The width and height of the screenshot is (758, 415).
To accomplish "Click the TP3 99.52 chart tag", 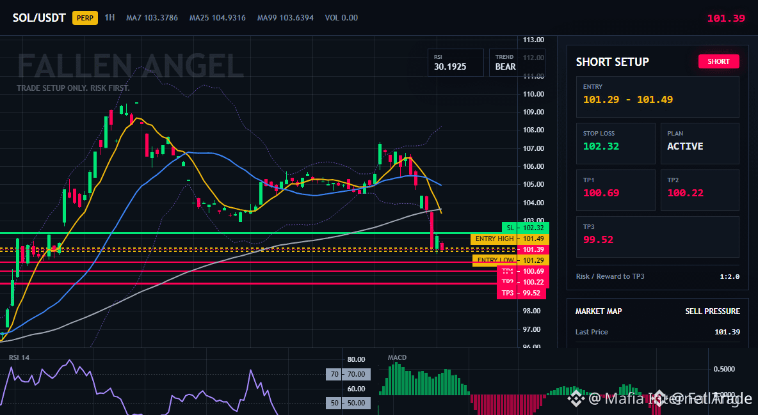I will coord(521,293).
